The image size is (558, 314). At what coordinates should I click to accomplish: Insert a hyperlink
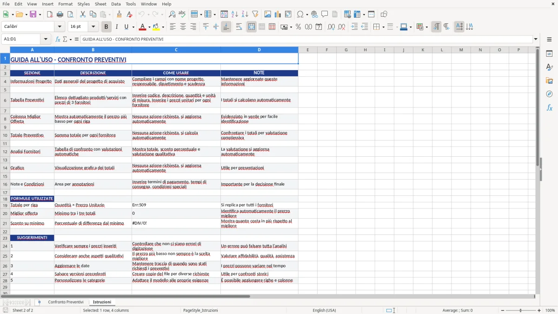[314, 14]
